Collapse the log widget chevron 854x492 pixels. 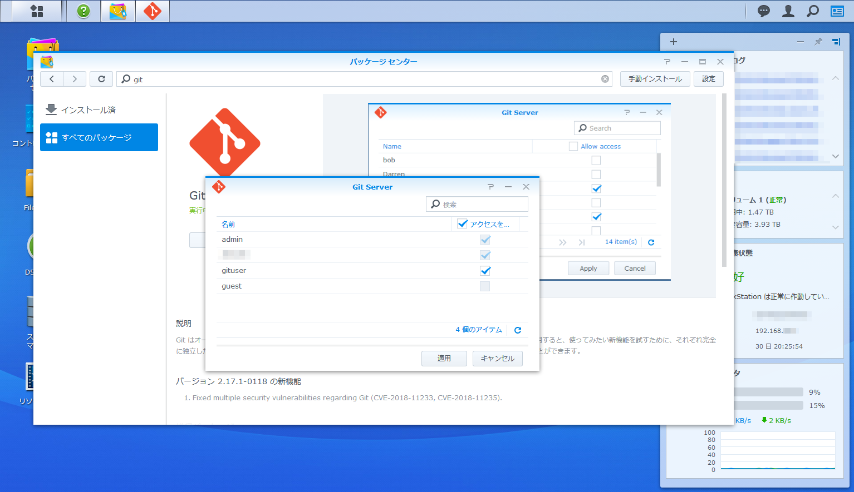tap(836, 78)
